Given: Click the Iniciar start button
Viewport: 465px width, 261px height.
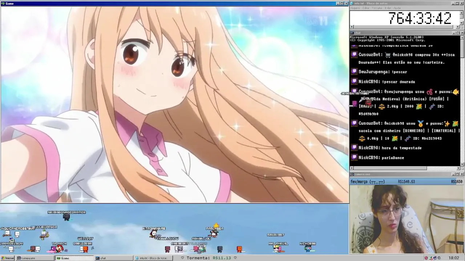Looking at the screenshot, I should 8,258.
